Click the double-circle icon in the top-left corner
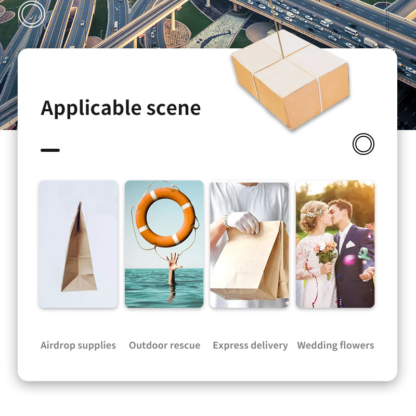 coord(31,14)
